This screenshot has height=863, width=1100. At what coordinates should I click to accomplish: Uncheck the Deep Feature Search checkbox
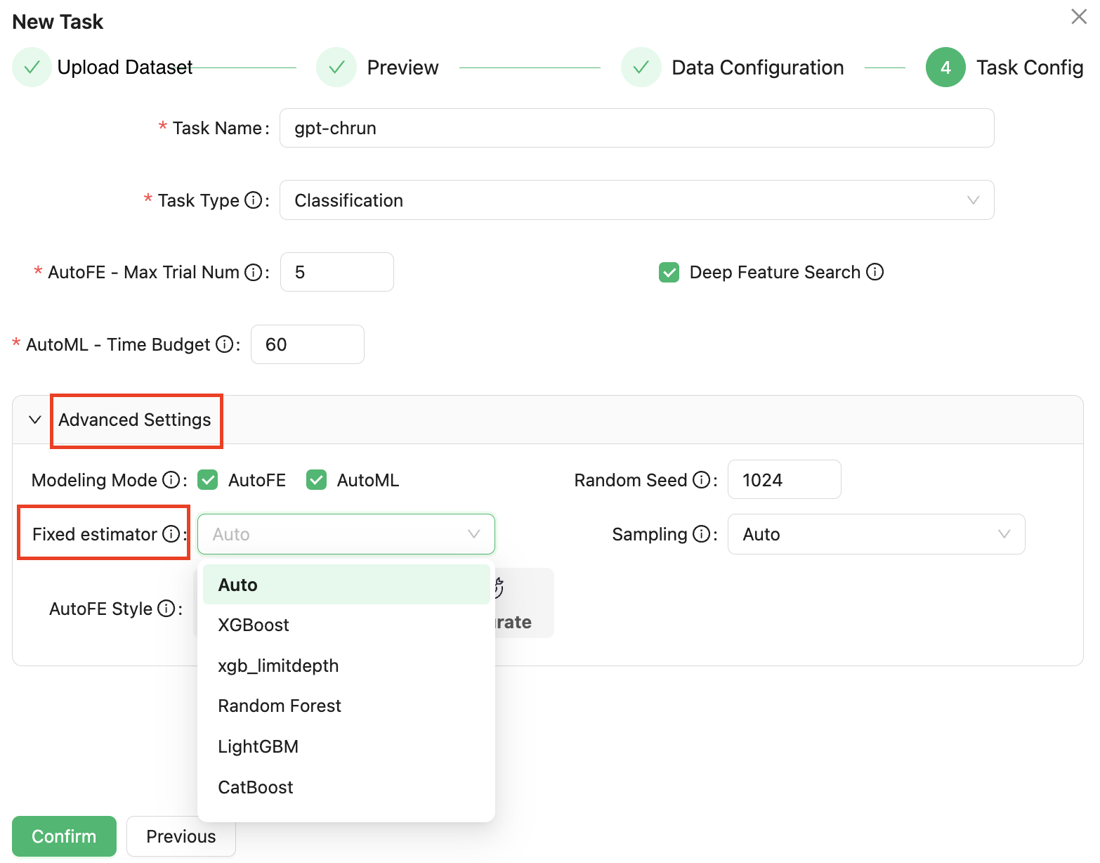point(669,273)
